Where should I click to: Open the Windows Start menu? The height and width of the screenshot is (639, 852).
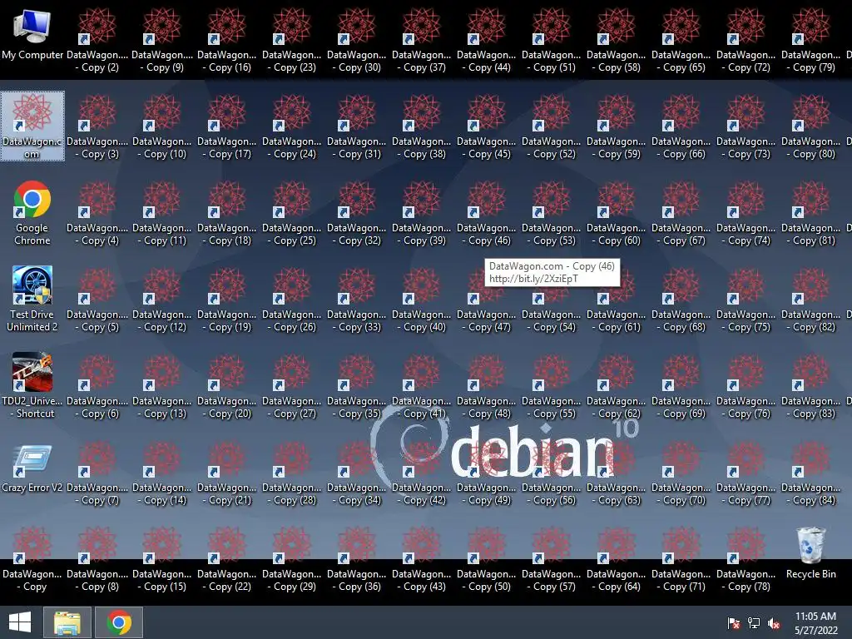point(20,622)
